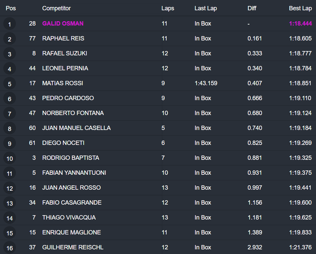Click the position 10 circle badge
Screen dimensions: 316x254
pyautogui.click(x=10, y=158)
